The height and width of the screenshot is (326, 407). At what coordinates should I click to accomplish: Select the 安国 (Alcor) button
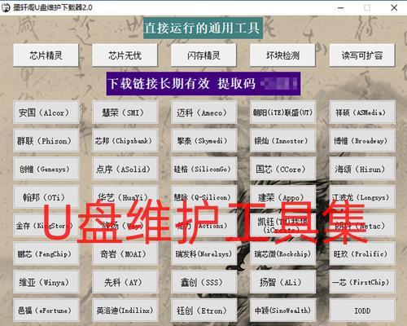(x=46, y=112)
